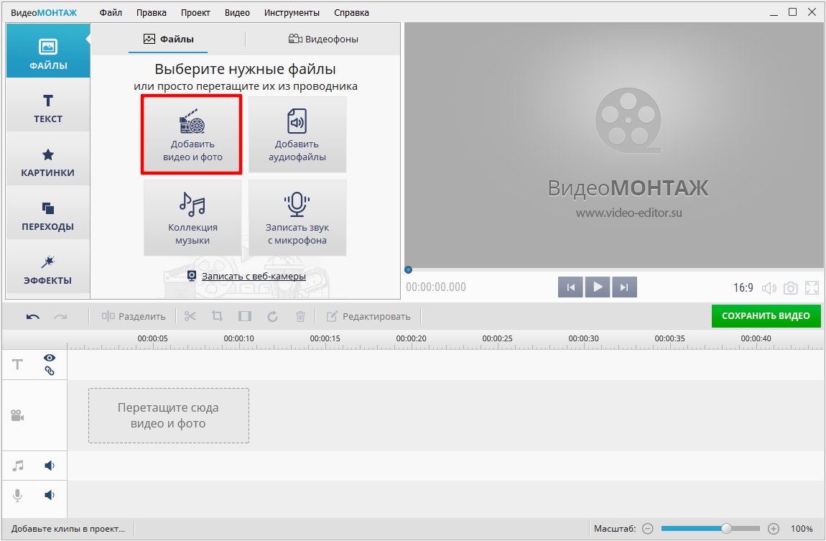Open fullscreen preview mode icon
Screen dimensions: 826x541
coord(812,288)
